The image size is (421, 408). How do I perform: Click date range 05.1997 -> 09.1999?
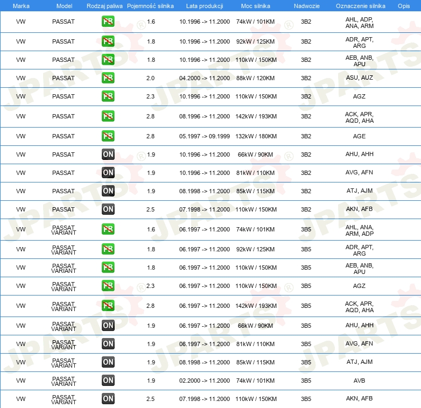tap(205, 136)
